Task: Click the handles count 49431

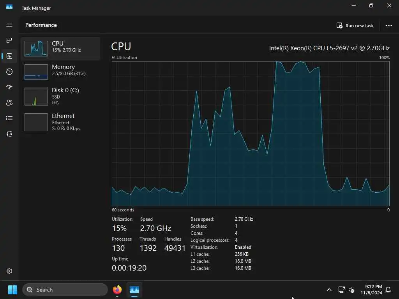Action: tap(175, 248)
